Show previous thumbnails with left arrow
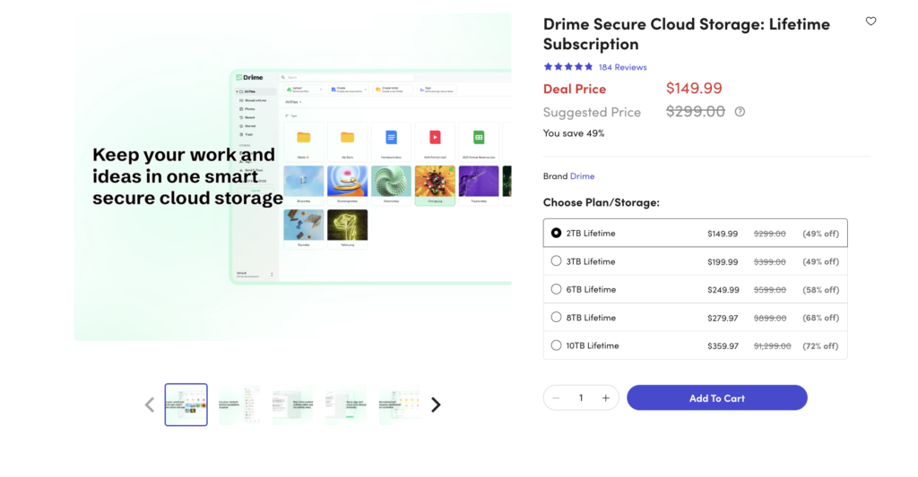Screen dimensions: 918x477 [x=150, y=405]
